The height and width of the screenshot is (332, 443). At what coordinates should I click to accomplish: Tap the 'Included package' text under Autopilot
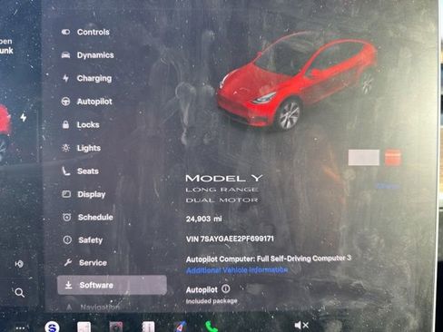[212, 301]
